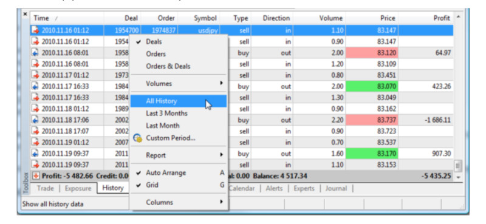The height and width of the screenshot is (224, 486).
Task: Sort by the Profit column header
Action: click(426, 18)
